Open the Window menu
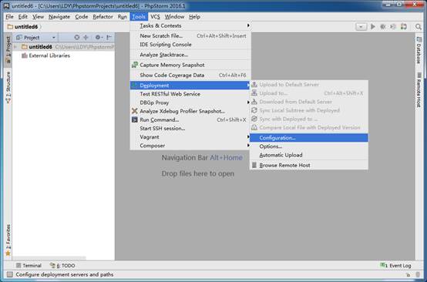The width and height of the screenshot is (427, 282). 174,17
